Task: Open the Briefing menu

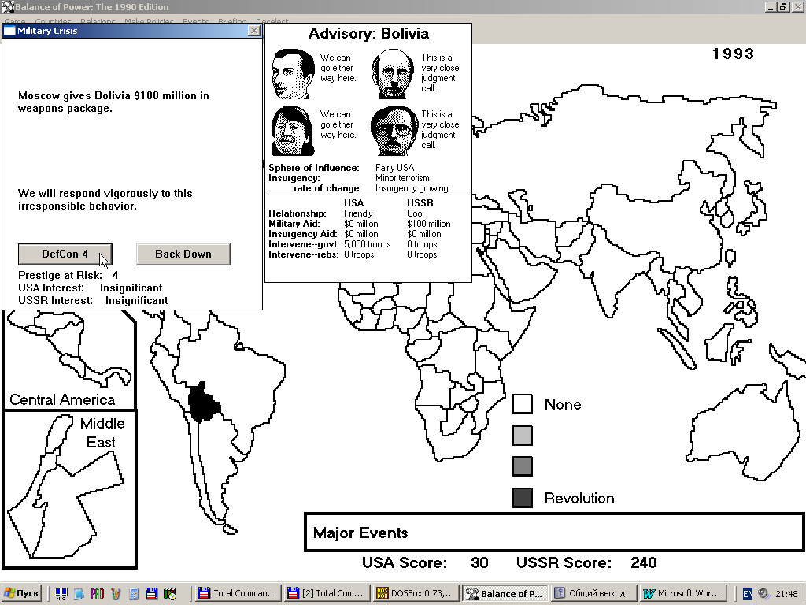Action: (x=232, y=21)
